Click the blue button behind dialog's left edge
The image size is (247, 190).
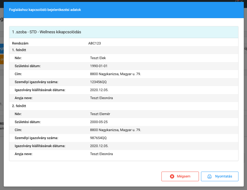coord(2,49)
